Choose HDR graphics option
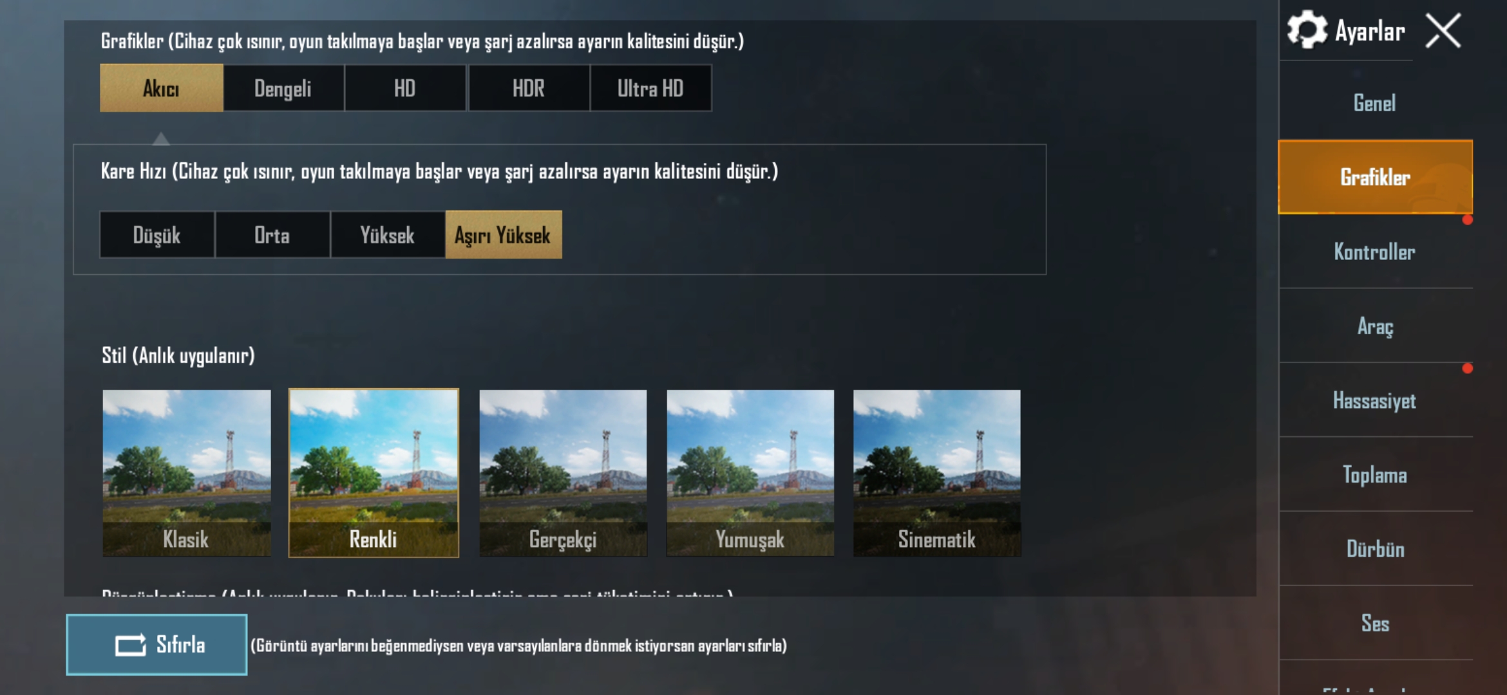This screenshot has width=1507, height=695. click(x=528, y=88)
